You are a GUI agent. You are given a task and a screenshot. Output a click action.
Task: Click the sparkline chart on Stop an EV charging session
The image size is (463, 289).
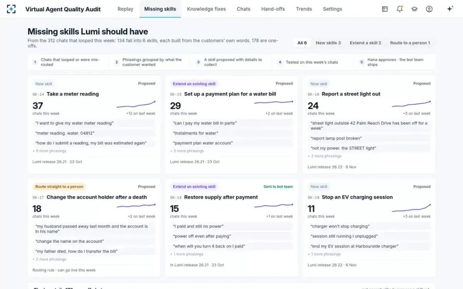pos(411,207)
